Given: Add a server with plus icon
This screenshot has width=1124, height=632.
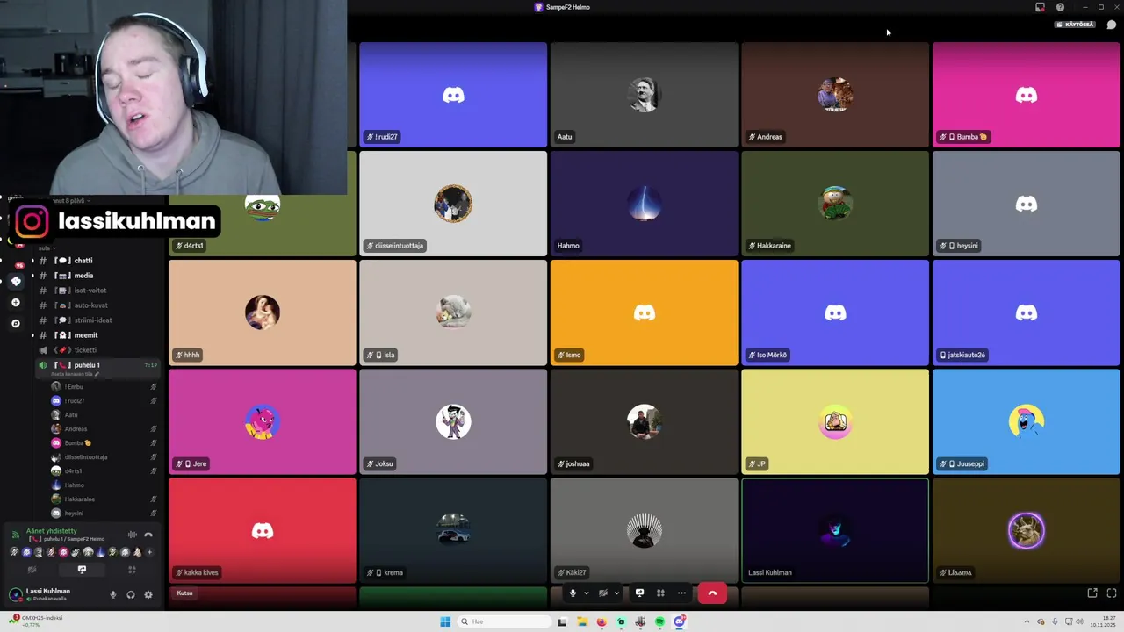Looking at the screenshot, I should (x=15, y=303).
